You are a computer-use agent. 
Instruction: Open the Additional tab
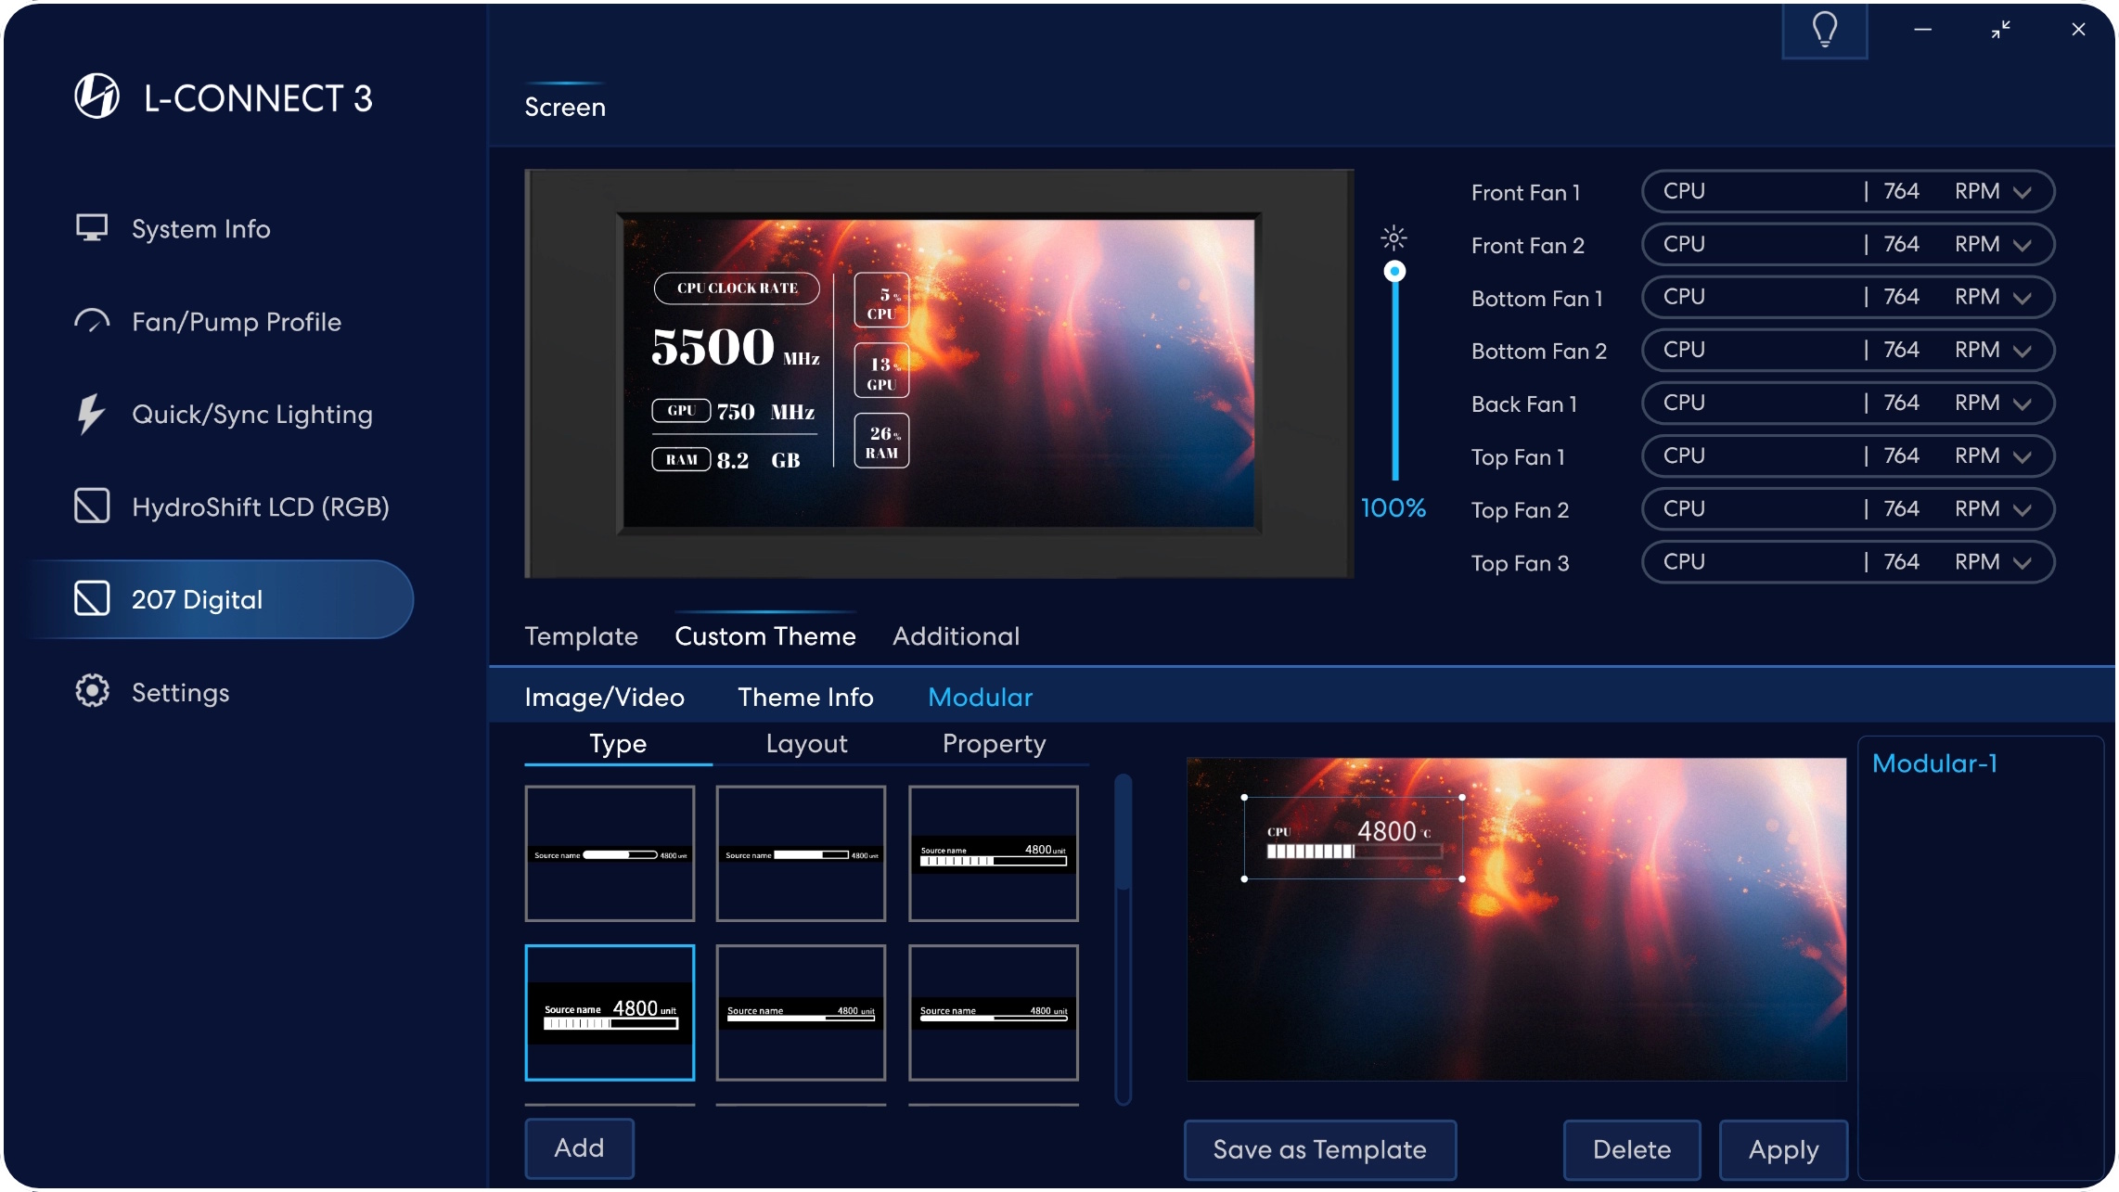click(956, 636)
